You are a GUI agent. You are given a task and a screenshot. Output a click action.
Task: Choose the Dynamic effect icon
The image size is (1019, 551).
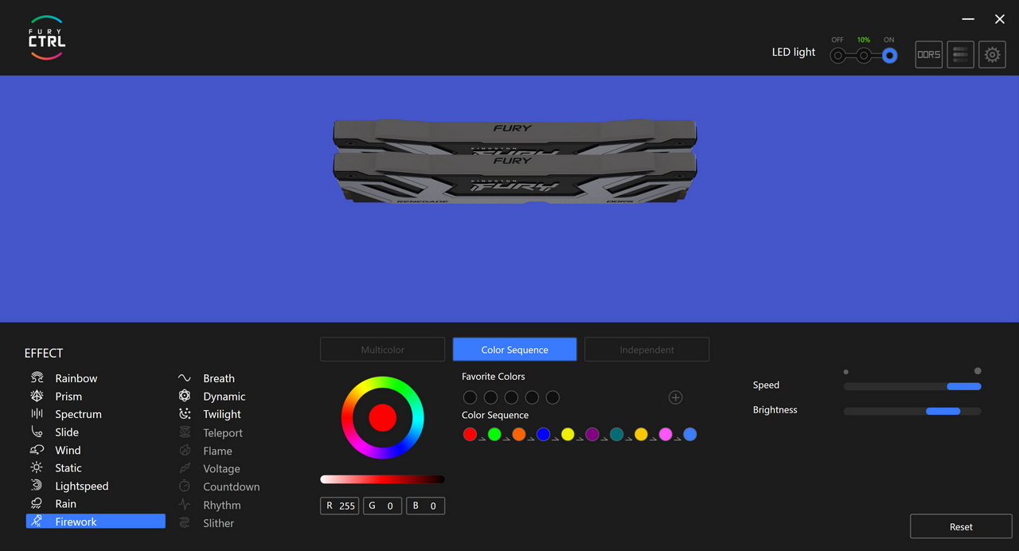click(x=185, y=396)
